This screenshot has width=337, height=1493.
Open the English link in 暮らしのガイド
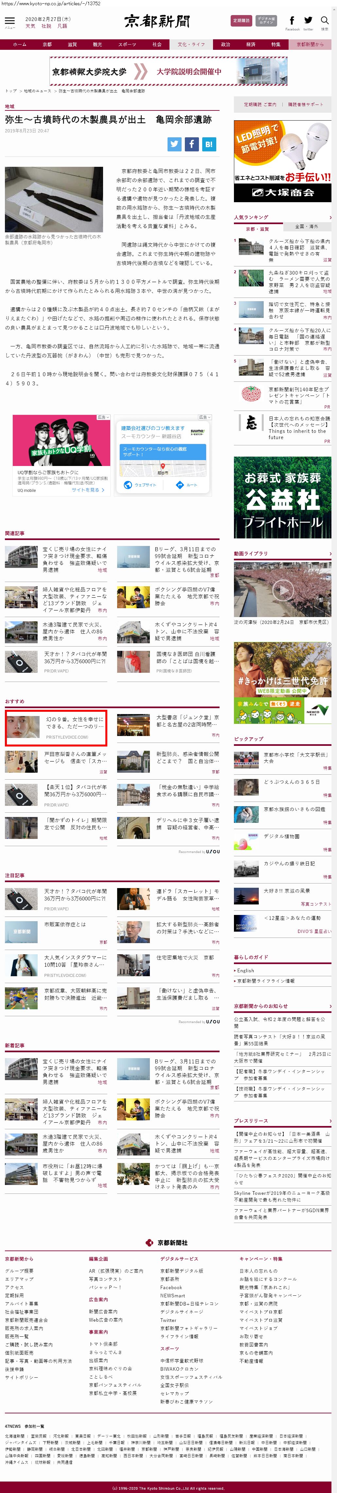(245, 970)
